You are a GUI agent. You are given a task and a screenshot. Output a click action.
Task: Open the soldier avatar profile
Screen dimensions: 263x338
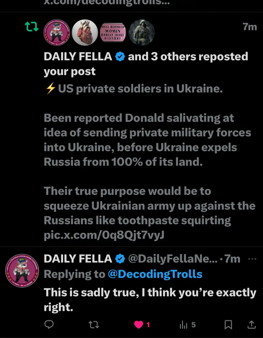point(141,32)
